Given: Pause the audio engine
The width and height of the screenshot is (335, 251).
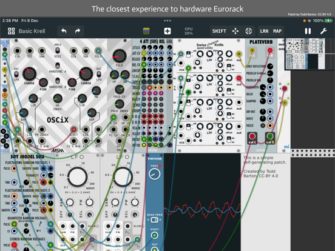Looking at the screenshot, I should pos(308,31).
